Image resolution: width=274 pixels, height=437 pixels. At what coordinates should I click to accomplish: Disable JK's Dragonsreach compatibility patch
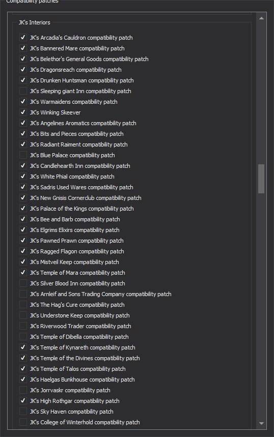23,69
